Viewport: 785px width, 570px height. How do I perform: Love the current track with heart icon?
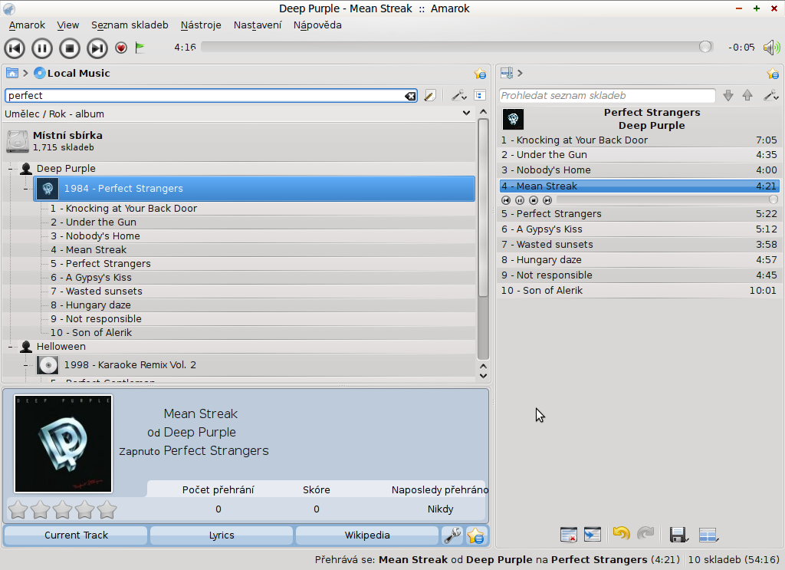(121, 48)
